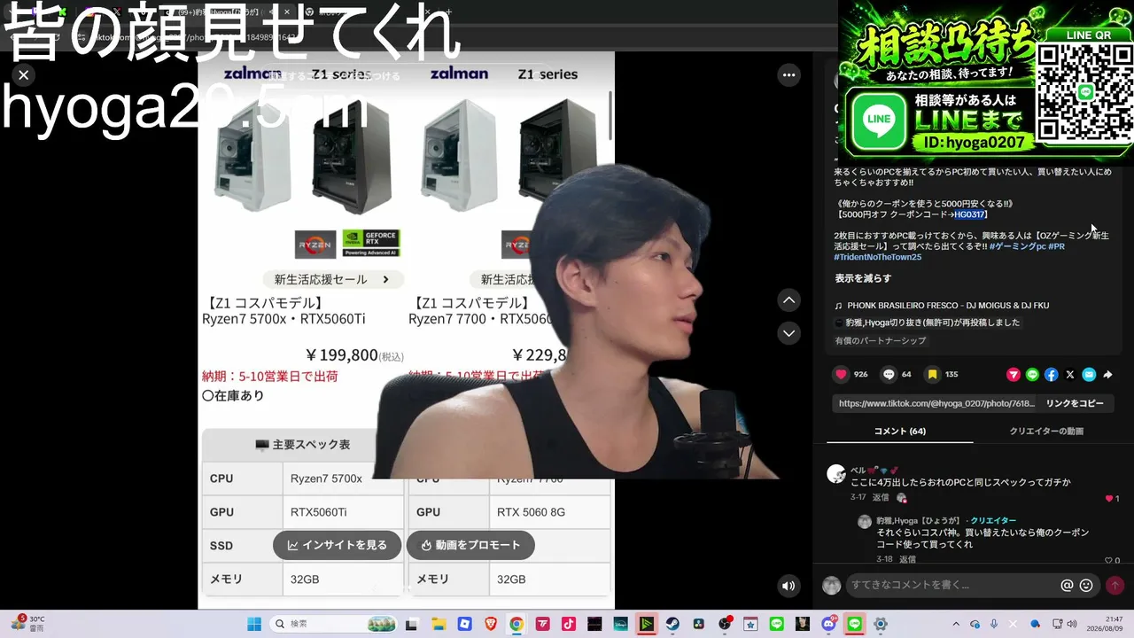The width and height of the screenshot is (1134, 638).
Task: Click the 有償のパートナーシップ label
Action: pos(880,340)
